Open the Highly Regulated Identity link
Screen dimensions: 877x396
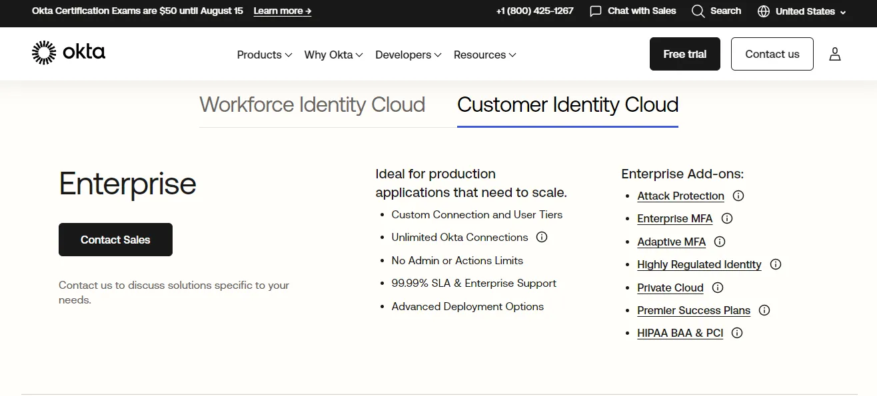tap(699, 264)
